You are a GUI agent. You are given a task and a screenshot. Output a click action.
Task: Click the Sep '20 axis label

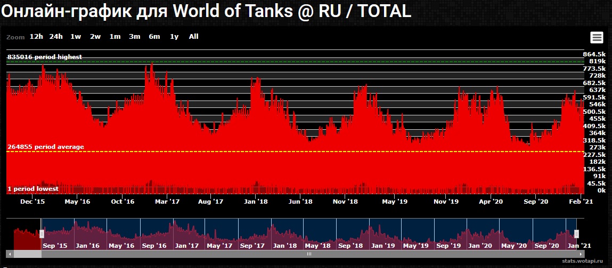point(536,202)
